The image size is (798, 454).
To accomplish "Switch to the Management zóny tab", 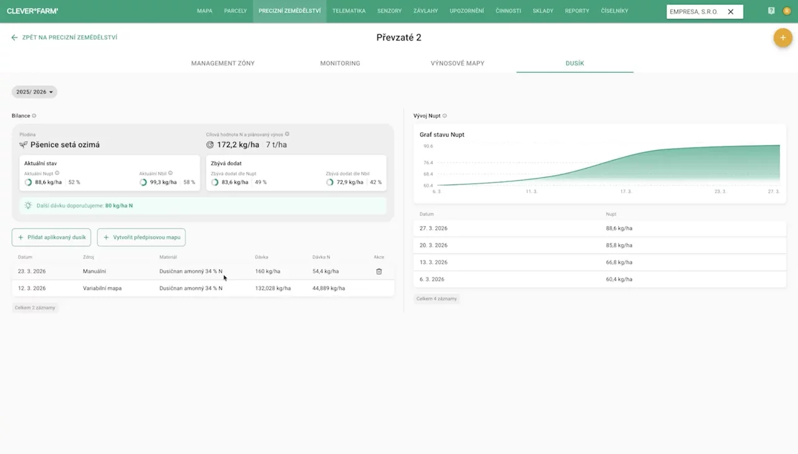I will [223, 64].
